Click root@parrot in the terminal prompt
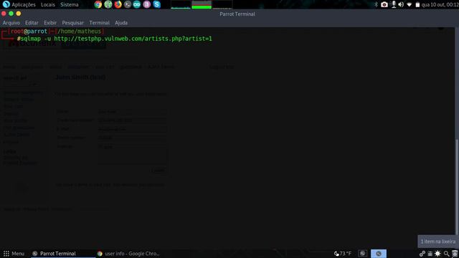Image resolution: width=459 pixels, height=258 pixels. coord(29,32)
